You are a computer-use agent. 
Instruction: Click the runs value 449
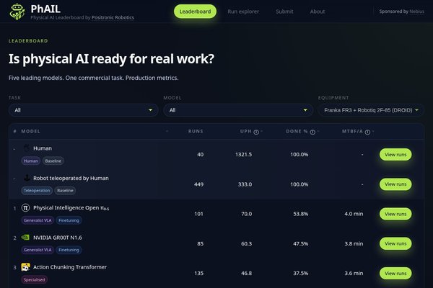(199, 184)
